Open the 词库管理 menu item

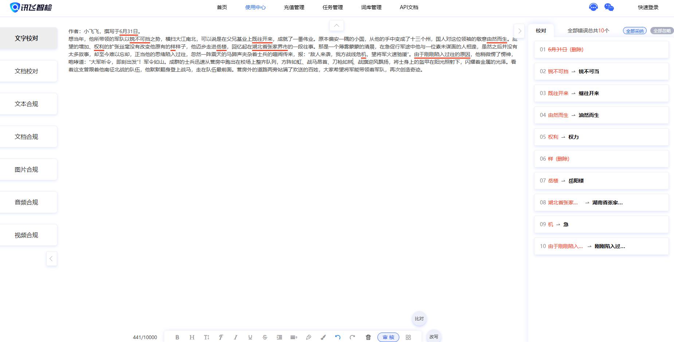coord(371,7)
